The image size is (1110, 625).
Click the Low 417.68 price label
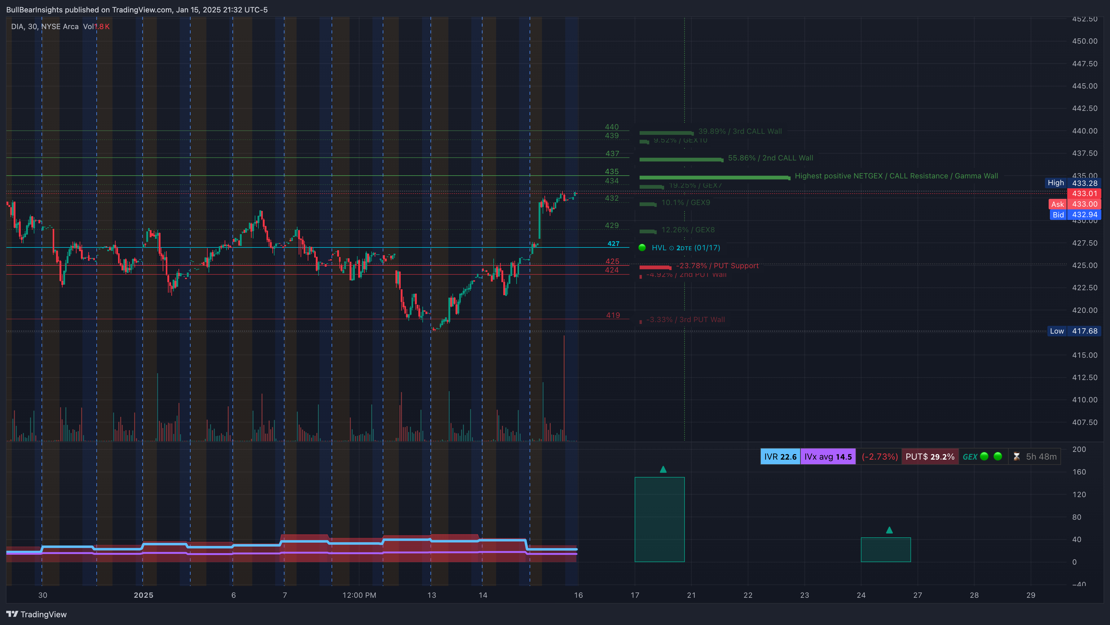pyautogui.click(x=1074, y=331)
